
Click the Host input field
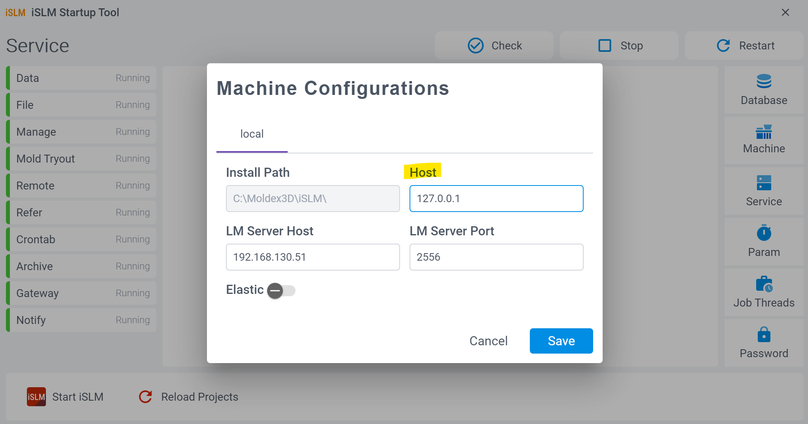point(496,199)
